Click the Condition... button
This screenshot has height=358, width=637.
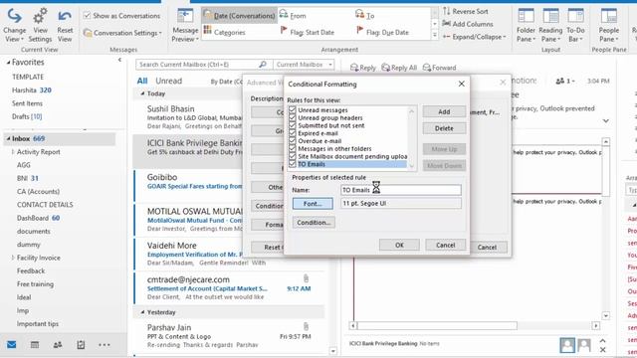click(x=314, y=223)
